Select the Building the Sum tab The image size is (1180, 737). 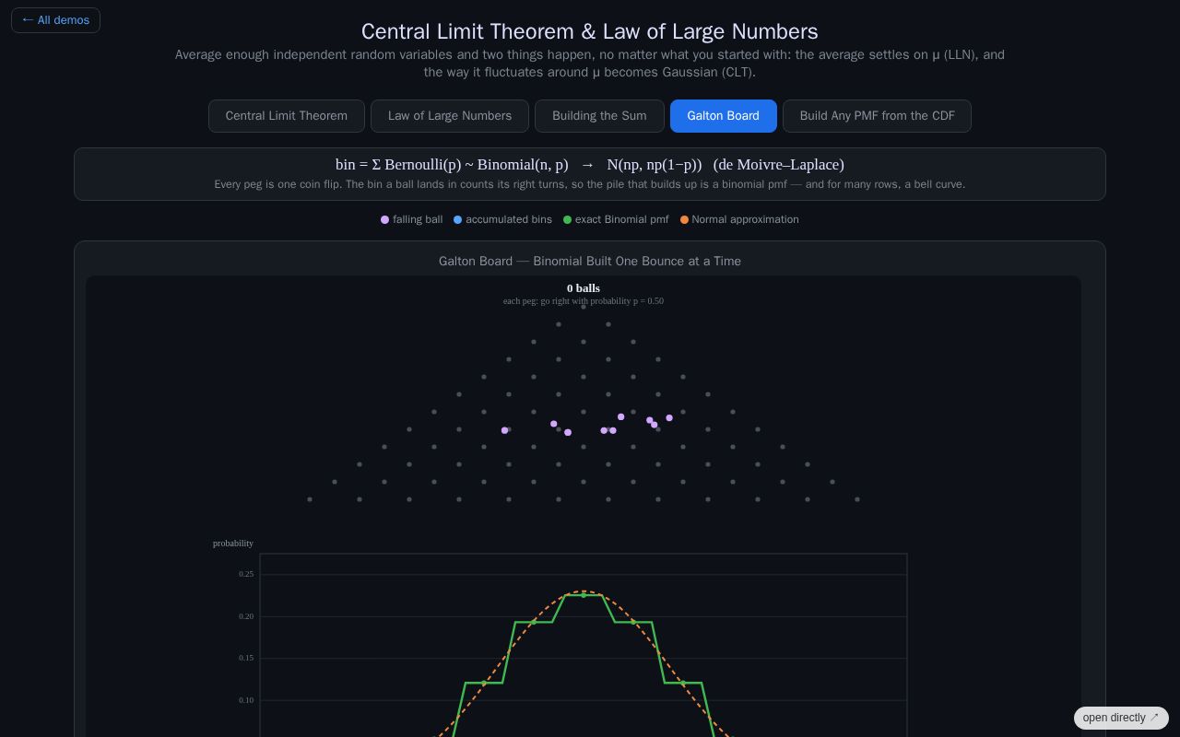pyautogui.click(x=599, y=116)
